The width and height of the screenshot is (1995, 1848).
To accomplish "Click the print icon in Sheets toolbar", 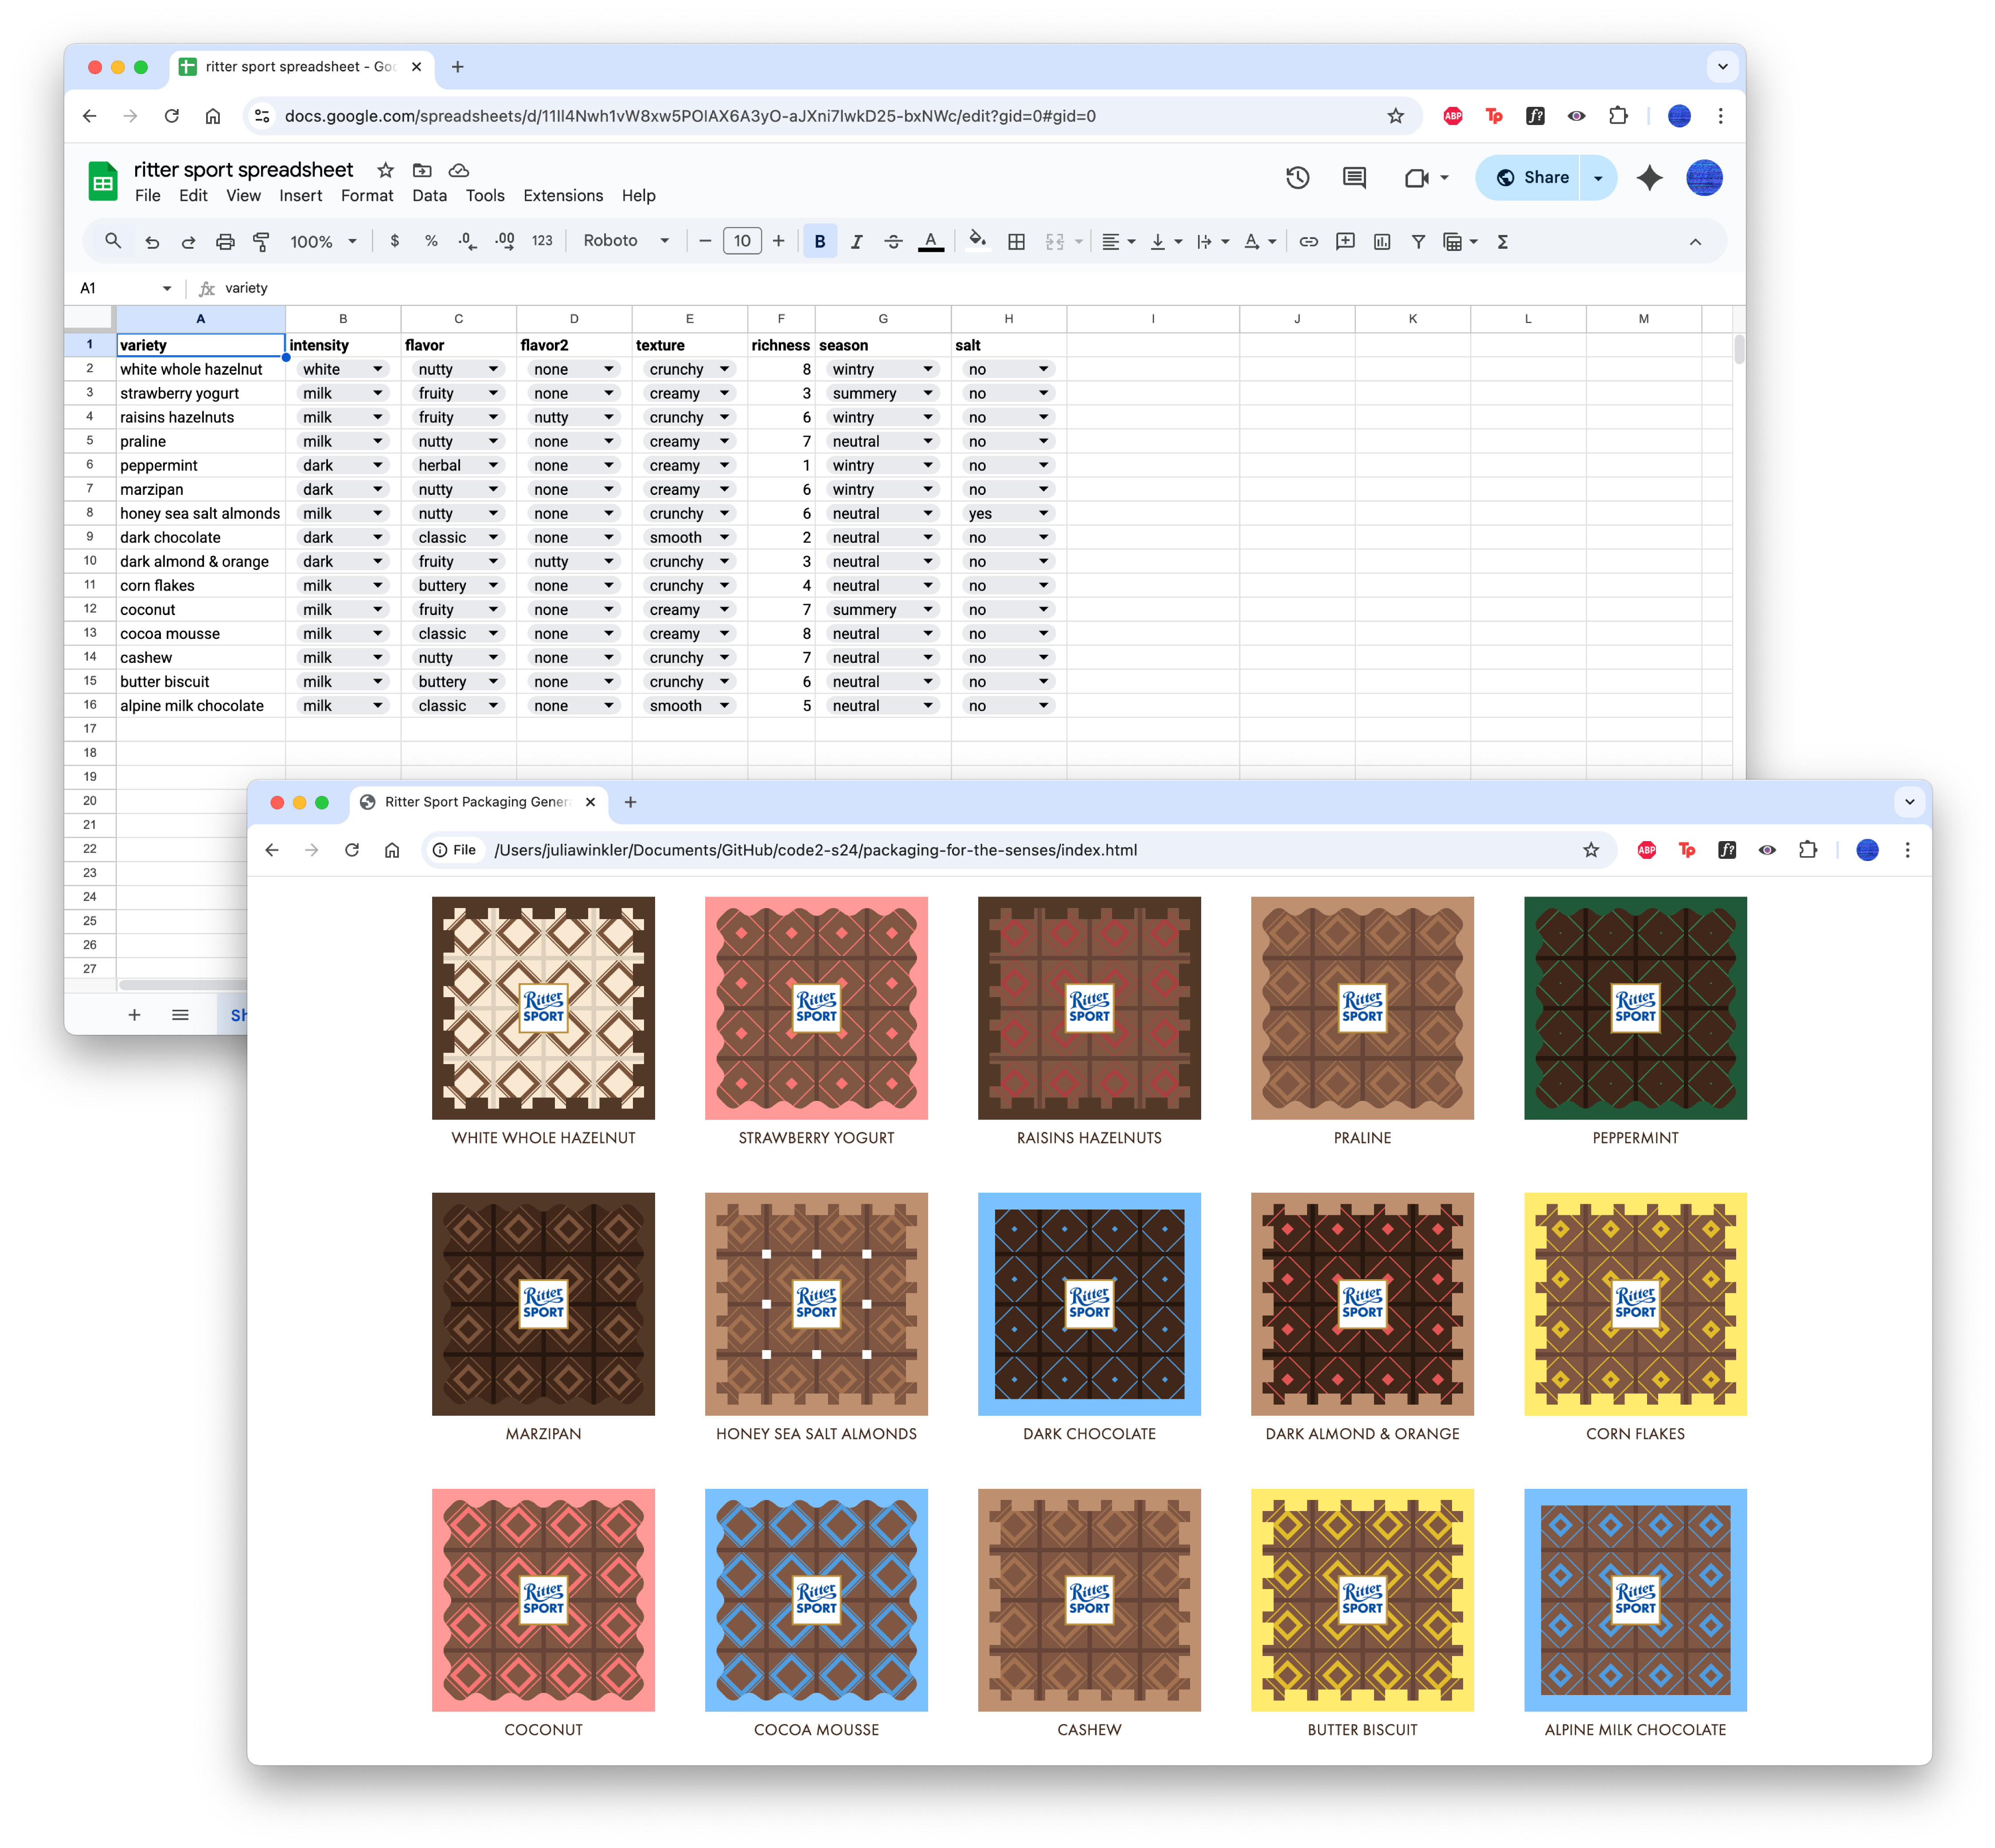I will (225, 242).
